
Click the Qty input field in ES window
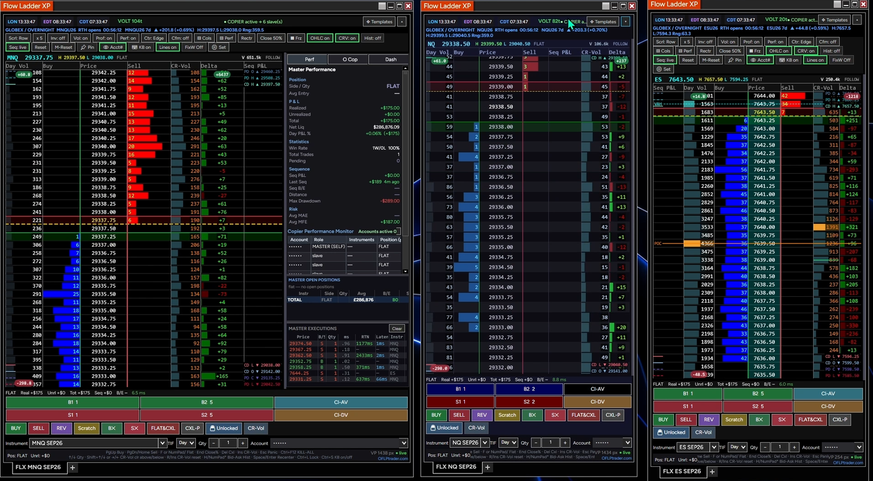click(x=779, y=447)
